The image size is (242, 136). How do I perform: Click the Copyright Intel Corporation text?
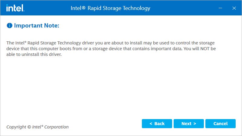38,127
